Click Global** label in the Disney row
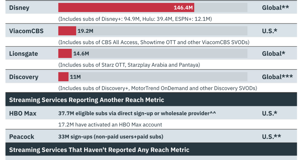Viewport: 305px width, 160px height. [275, 7]
